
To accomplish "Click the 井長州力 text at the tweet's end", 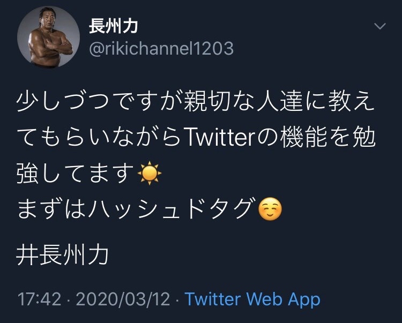I will pos(63,255).
